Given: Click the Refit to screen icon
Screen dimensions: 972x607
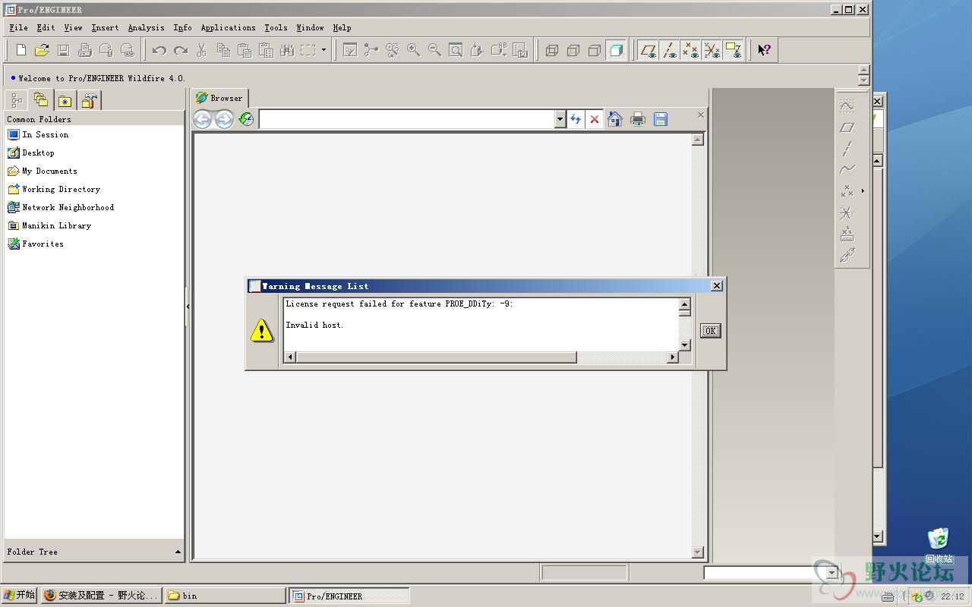Looking at the screenshot, I should (x=456, y=50).
